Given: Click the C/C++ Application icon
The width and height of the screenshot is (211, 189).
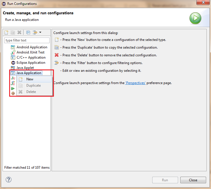Looking at the screenshot, I should [13, 57].
